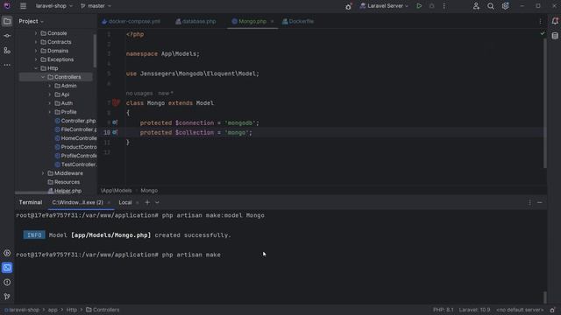Click '<no default server>' in status bar
Image resolution: width=561 pixels, height=315 pixels.
pyautogui.click(x=520, y=310)
